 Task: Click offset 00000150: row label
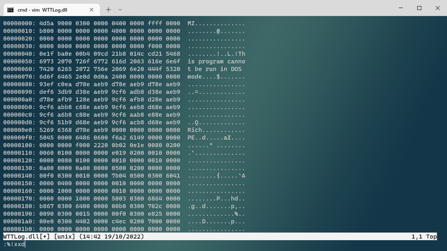[x=19, y=183]
